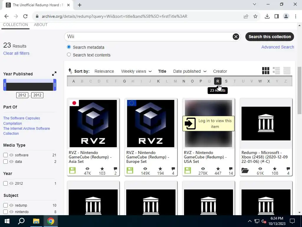Click floppy software icon on Europe Set card
Viewport: 302px width, 227px height.
[130, 171]
